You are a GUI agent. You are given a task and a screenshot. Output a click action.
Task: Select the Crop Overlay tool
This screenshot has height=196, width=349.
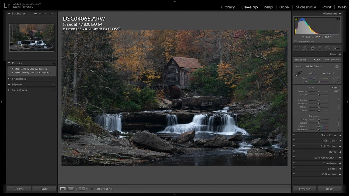[298, 48]
